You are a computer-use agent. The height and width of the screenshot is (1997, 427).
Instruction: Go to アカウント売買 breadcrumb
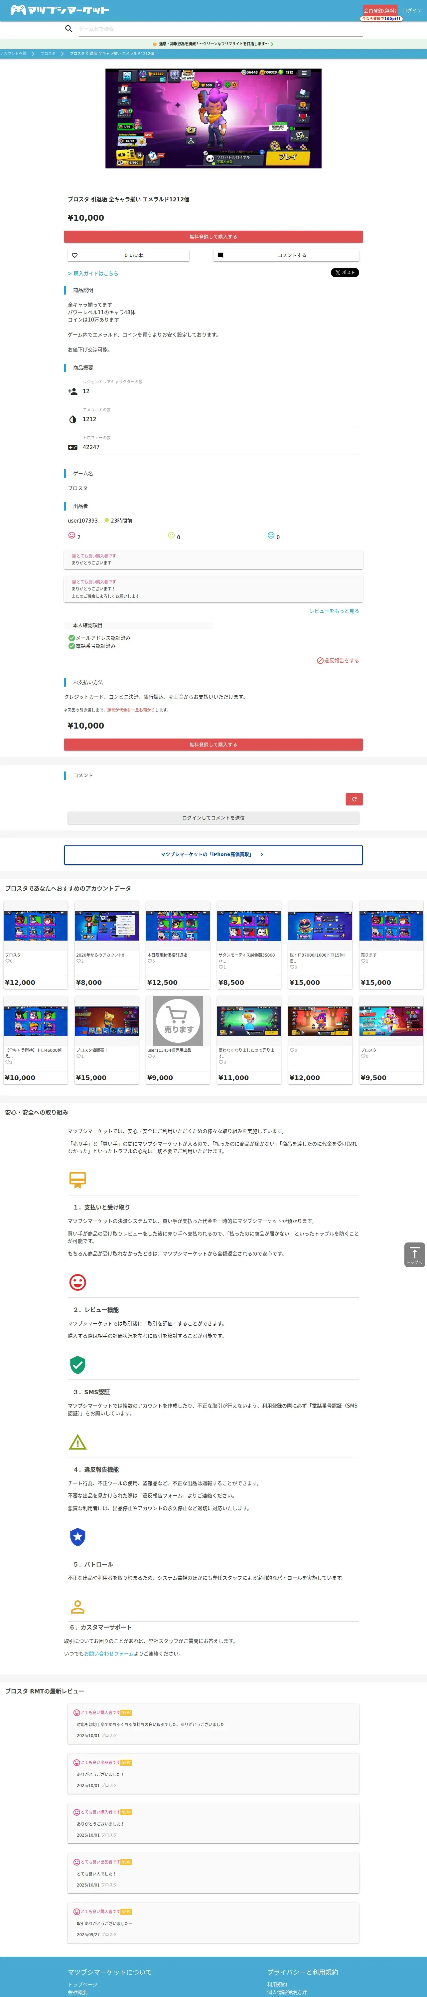[13, 54]
